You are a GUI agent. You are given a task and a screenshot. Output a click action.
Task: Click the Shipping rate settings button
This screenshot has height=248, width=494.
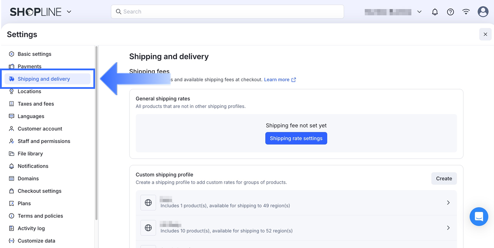[296, 139]
